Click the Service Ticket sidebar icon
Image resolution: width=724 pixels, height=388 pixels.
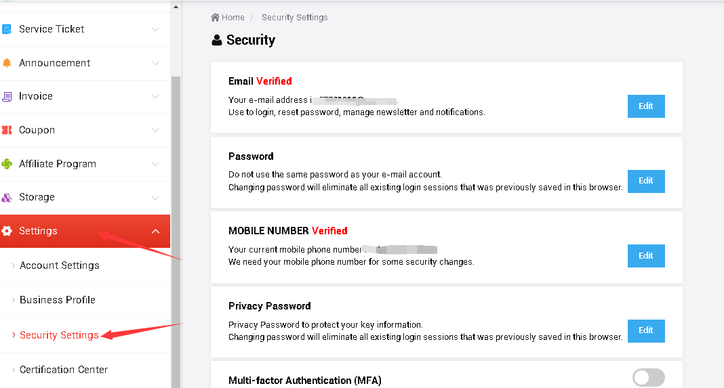(7, 29)
